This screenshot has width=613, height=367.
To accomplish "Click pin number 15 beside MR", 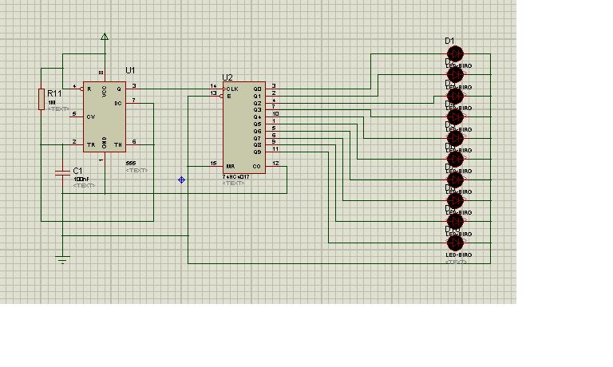I will coord(213,164).
